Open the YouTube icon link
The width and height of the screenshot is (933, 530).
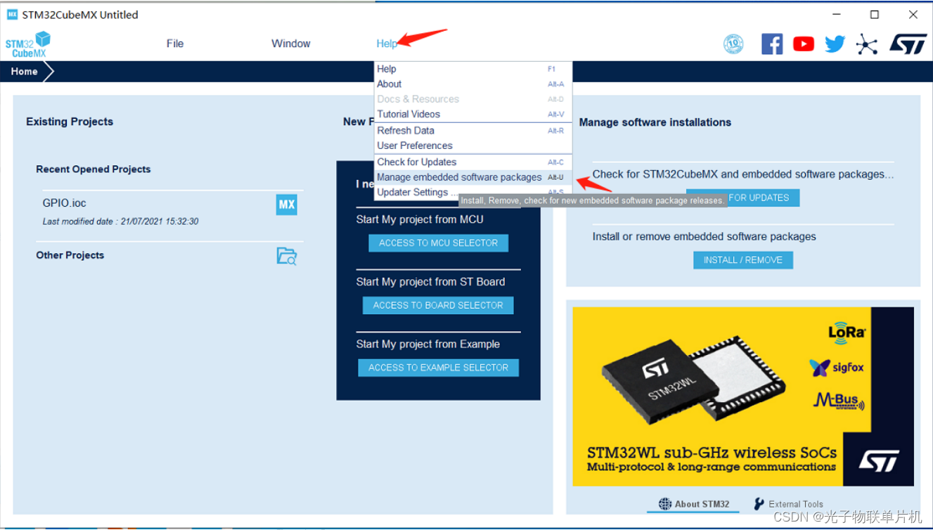tap(804, 44)
